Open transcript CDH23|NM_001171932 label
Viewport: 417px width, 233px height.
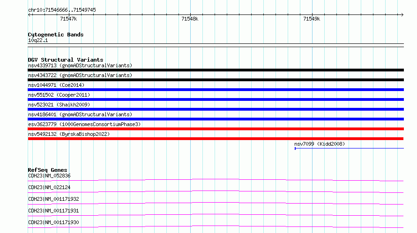(x=53, y=199)
